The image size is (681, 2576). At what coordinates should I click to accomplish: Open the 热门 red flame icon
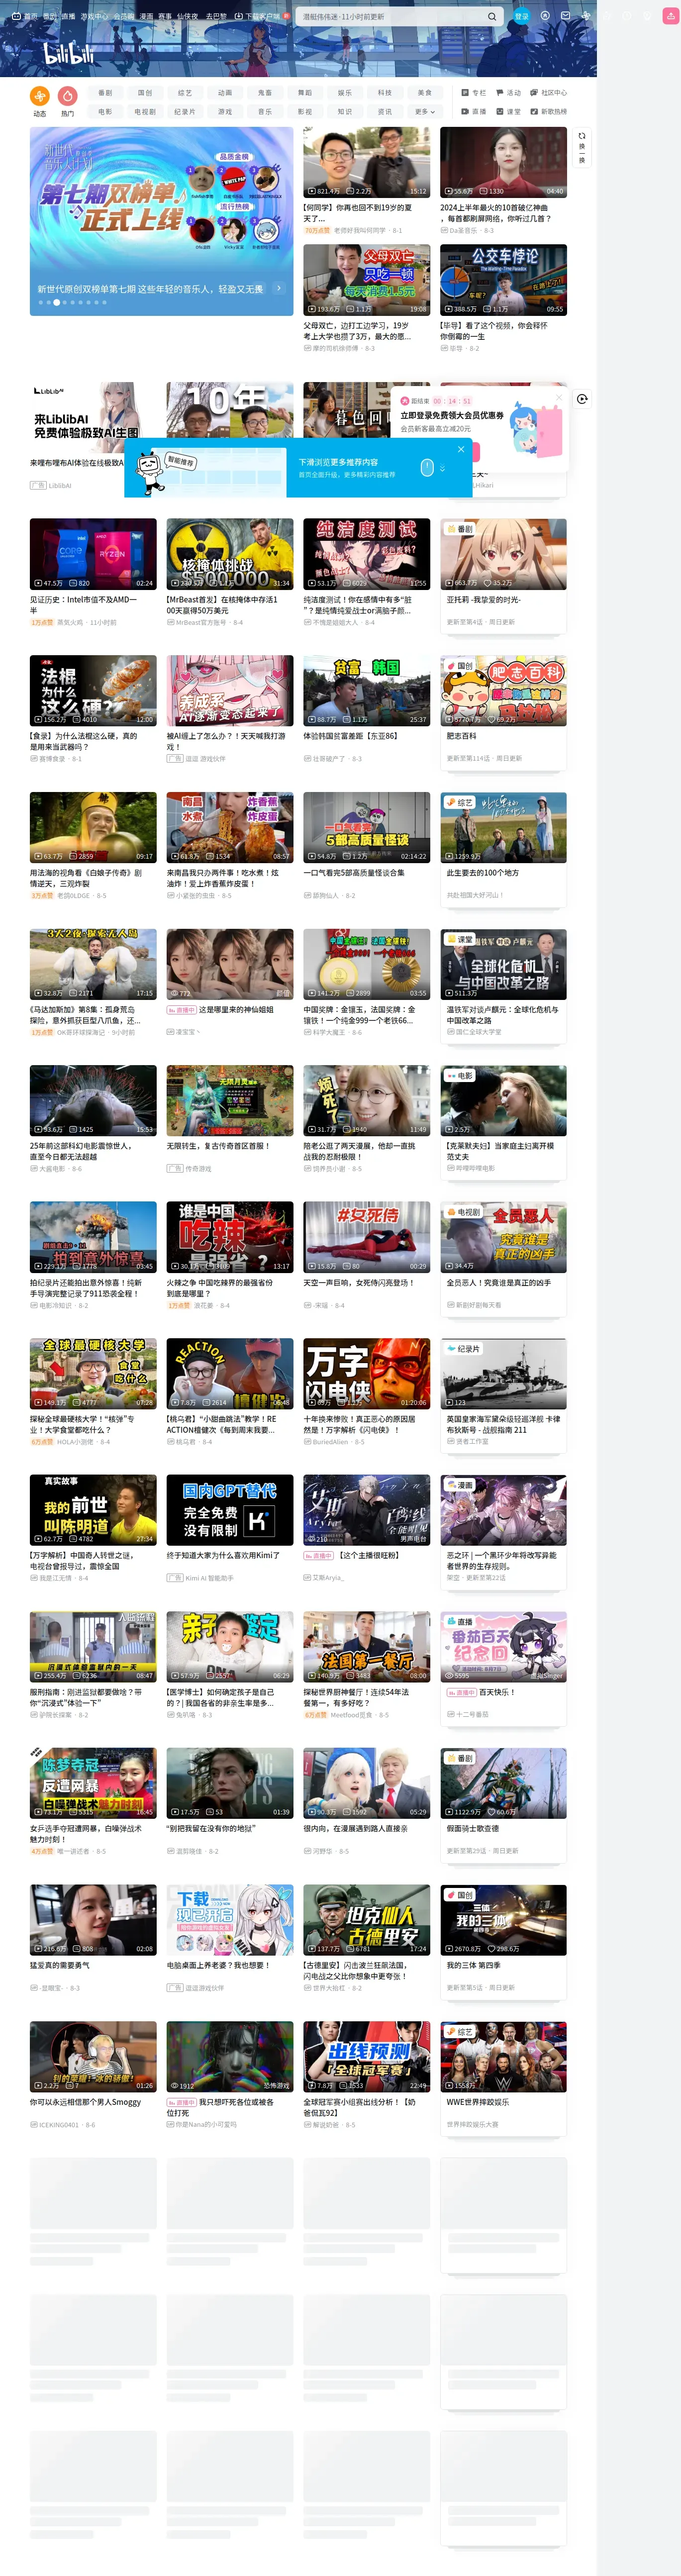(x=67, y=96)
